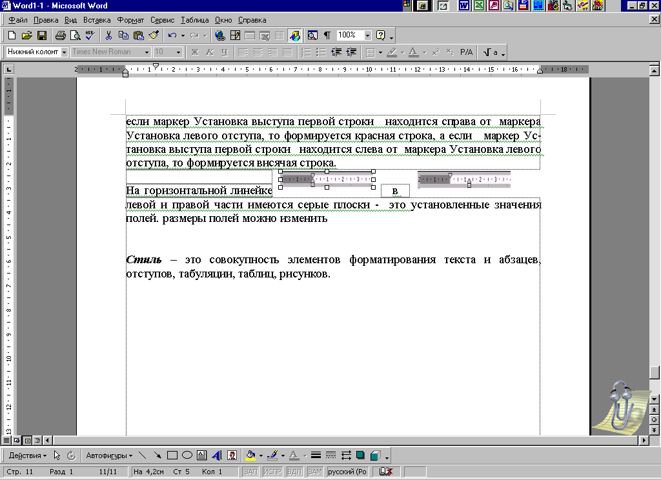Create a new blank document
This screenshot has height=480, width=661.
click(12, 35)
